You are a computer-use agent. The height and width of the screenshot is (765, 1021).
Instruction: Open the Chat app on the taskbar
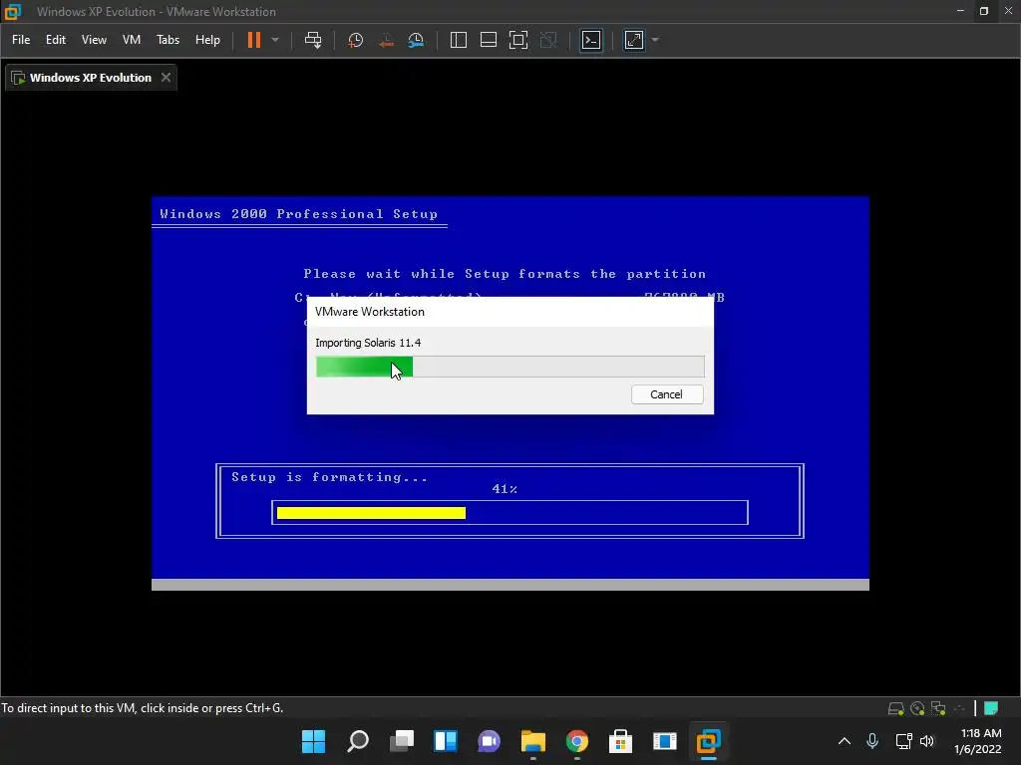coord(489,741)
